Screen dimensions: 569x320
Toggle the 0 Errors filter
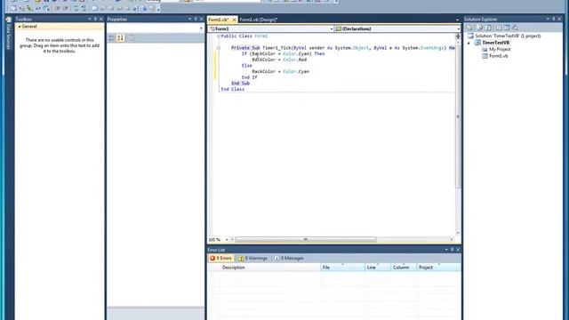[220, 259]
